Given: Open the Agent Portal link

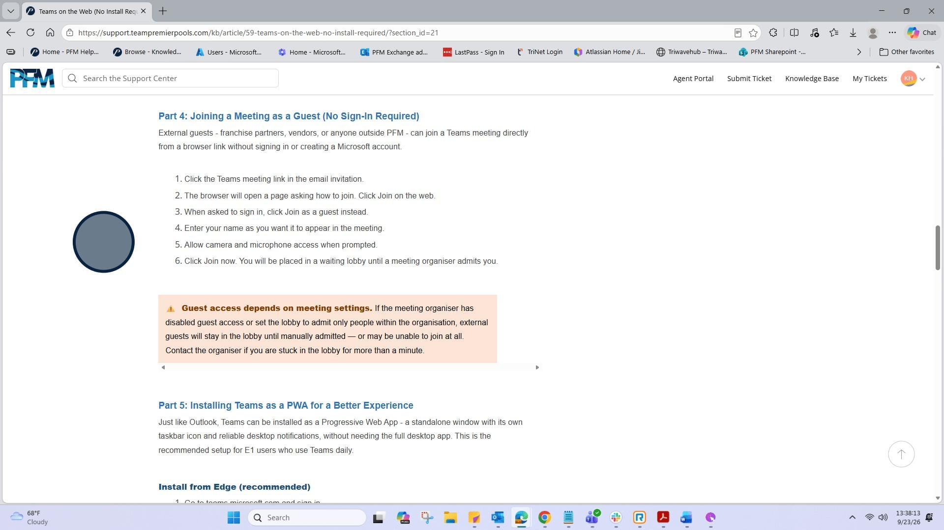Looking at the screenshot, I should pos(693,79).
